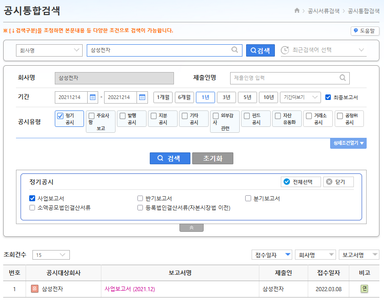Select the 6개월 period button
This screenshot has height=303, width=384.
point(184,97)
